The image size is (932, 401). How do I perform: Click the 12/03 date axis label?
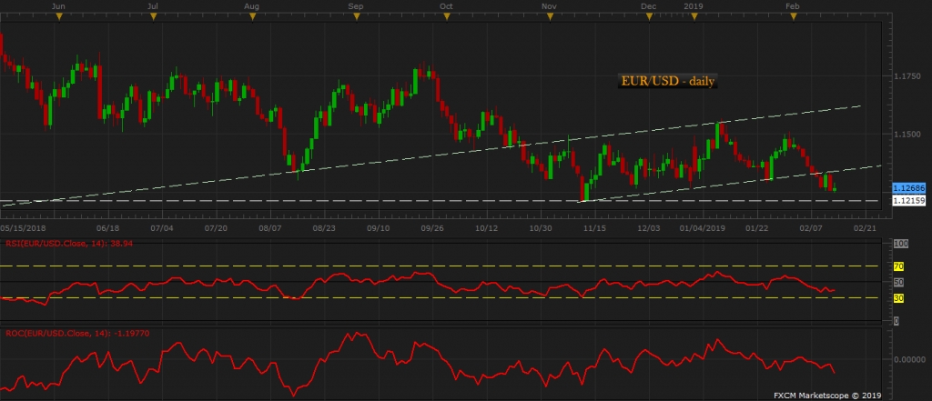coord(648,227)
